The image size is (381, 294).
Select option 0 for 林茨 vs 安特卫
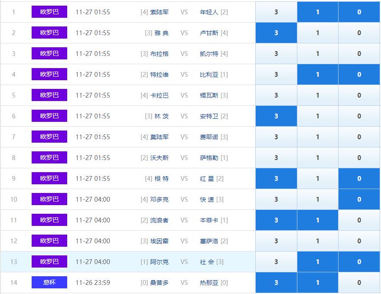(359, 116)
